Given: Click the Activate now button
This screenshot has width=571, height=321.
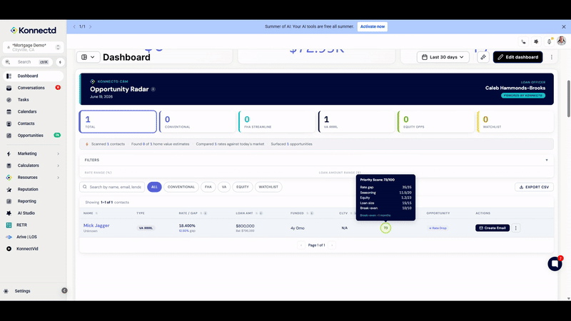Looking at the screenshot, I should [372, 26].
